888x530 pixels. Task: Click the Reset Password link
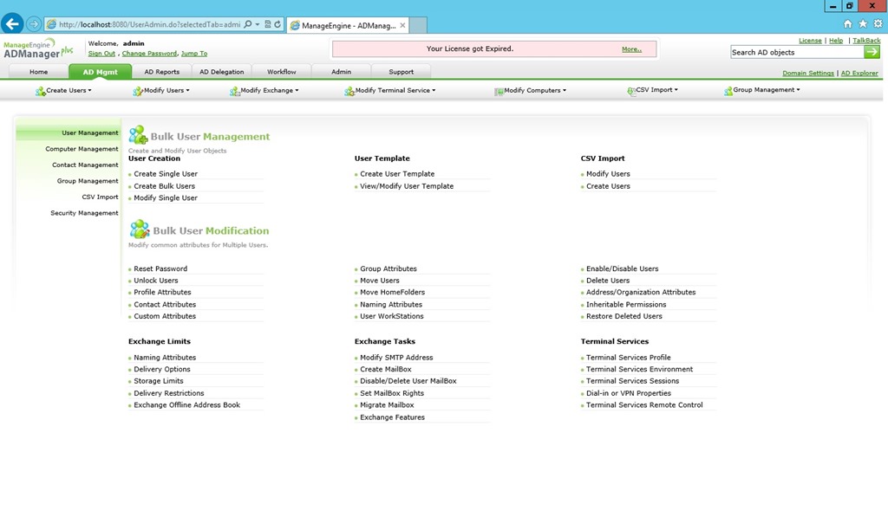pyautogui.click(x=160, y=268)
